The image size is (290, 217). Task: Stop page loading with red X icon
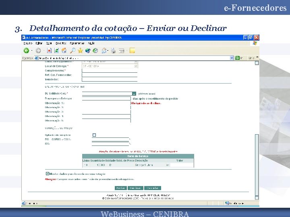[49, 50]
